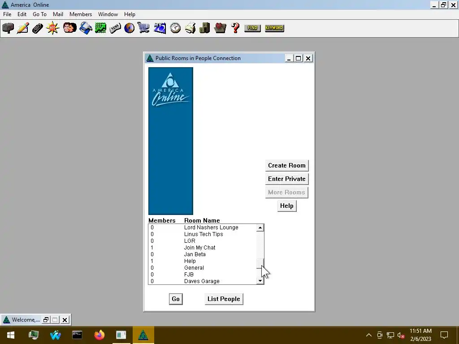Click the America Online logo banner
The image size is (459, 344).
pyautogui.click(x=171, y=141)
